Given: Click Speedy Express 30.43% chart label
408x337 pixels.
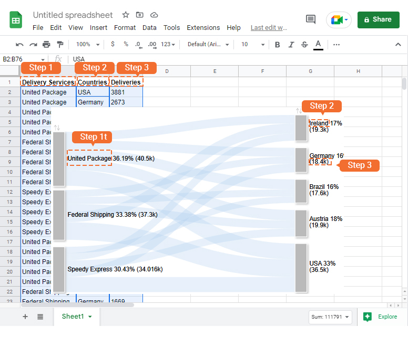Looking at the screenshot, I should (x=115, y=269).
